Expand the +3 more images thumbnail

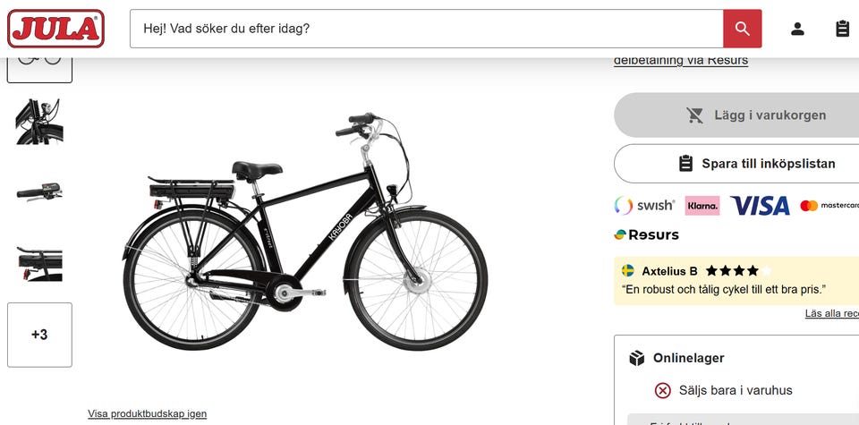coord(39,335)
